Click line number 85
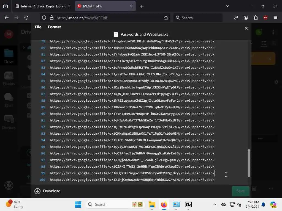 [43, 81]
